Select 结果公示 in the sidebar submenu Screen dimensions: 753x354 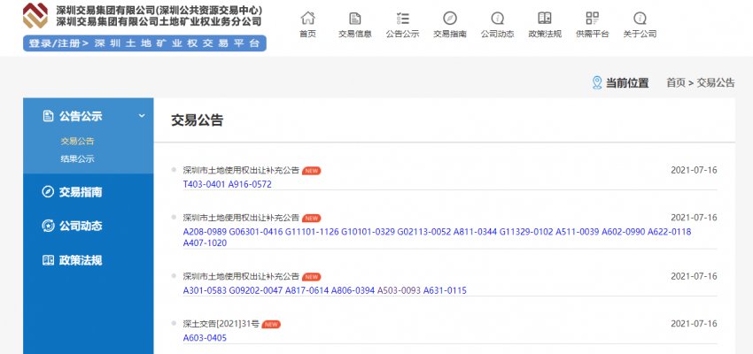77,158
